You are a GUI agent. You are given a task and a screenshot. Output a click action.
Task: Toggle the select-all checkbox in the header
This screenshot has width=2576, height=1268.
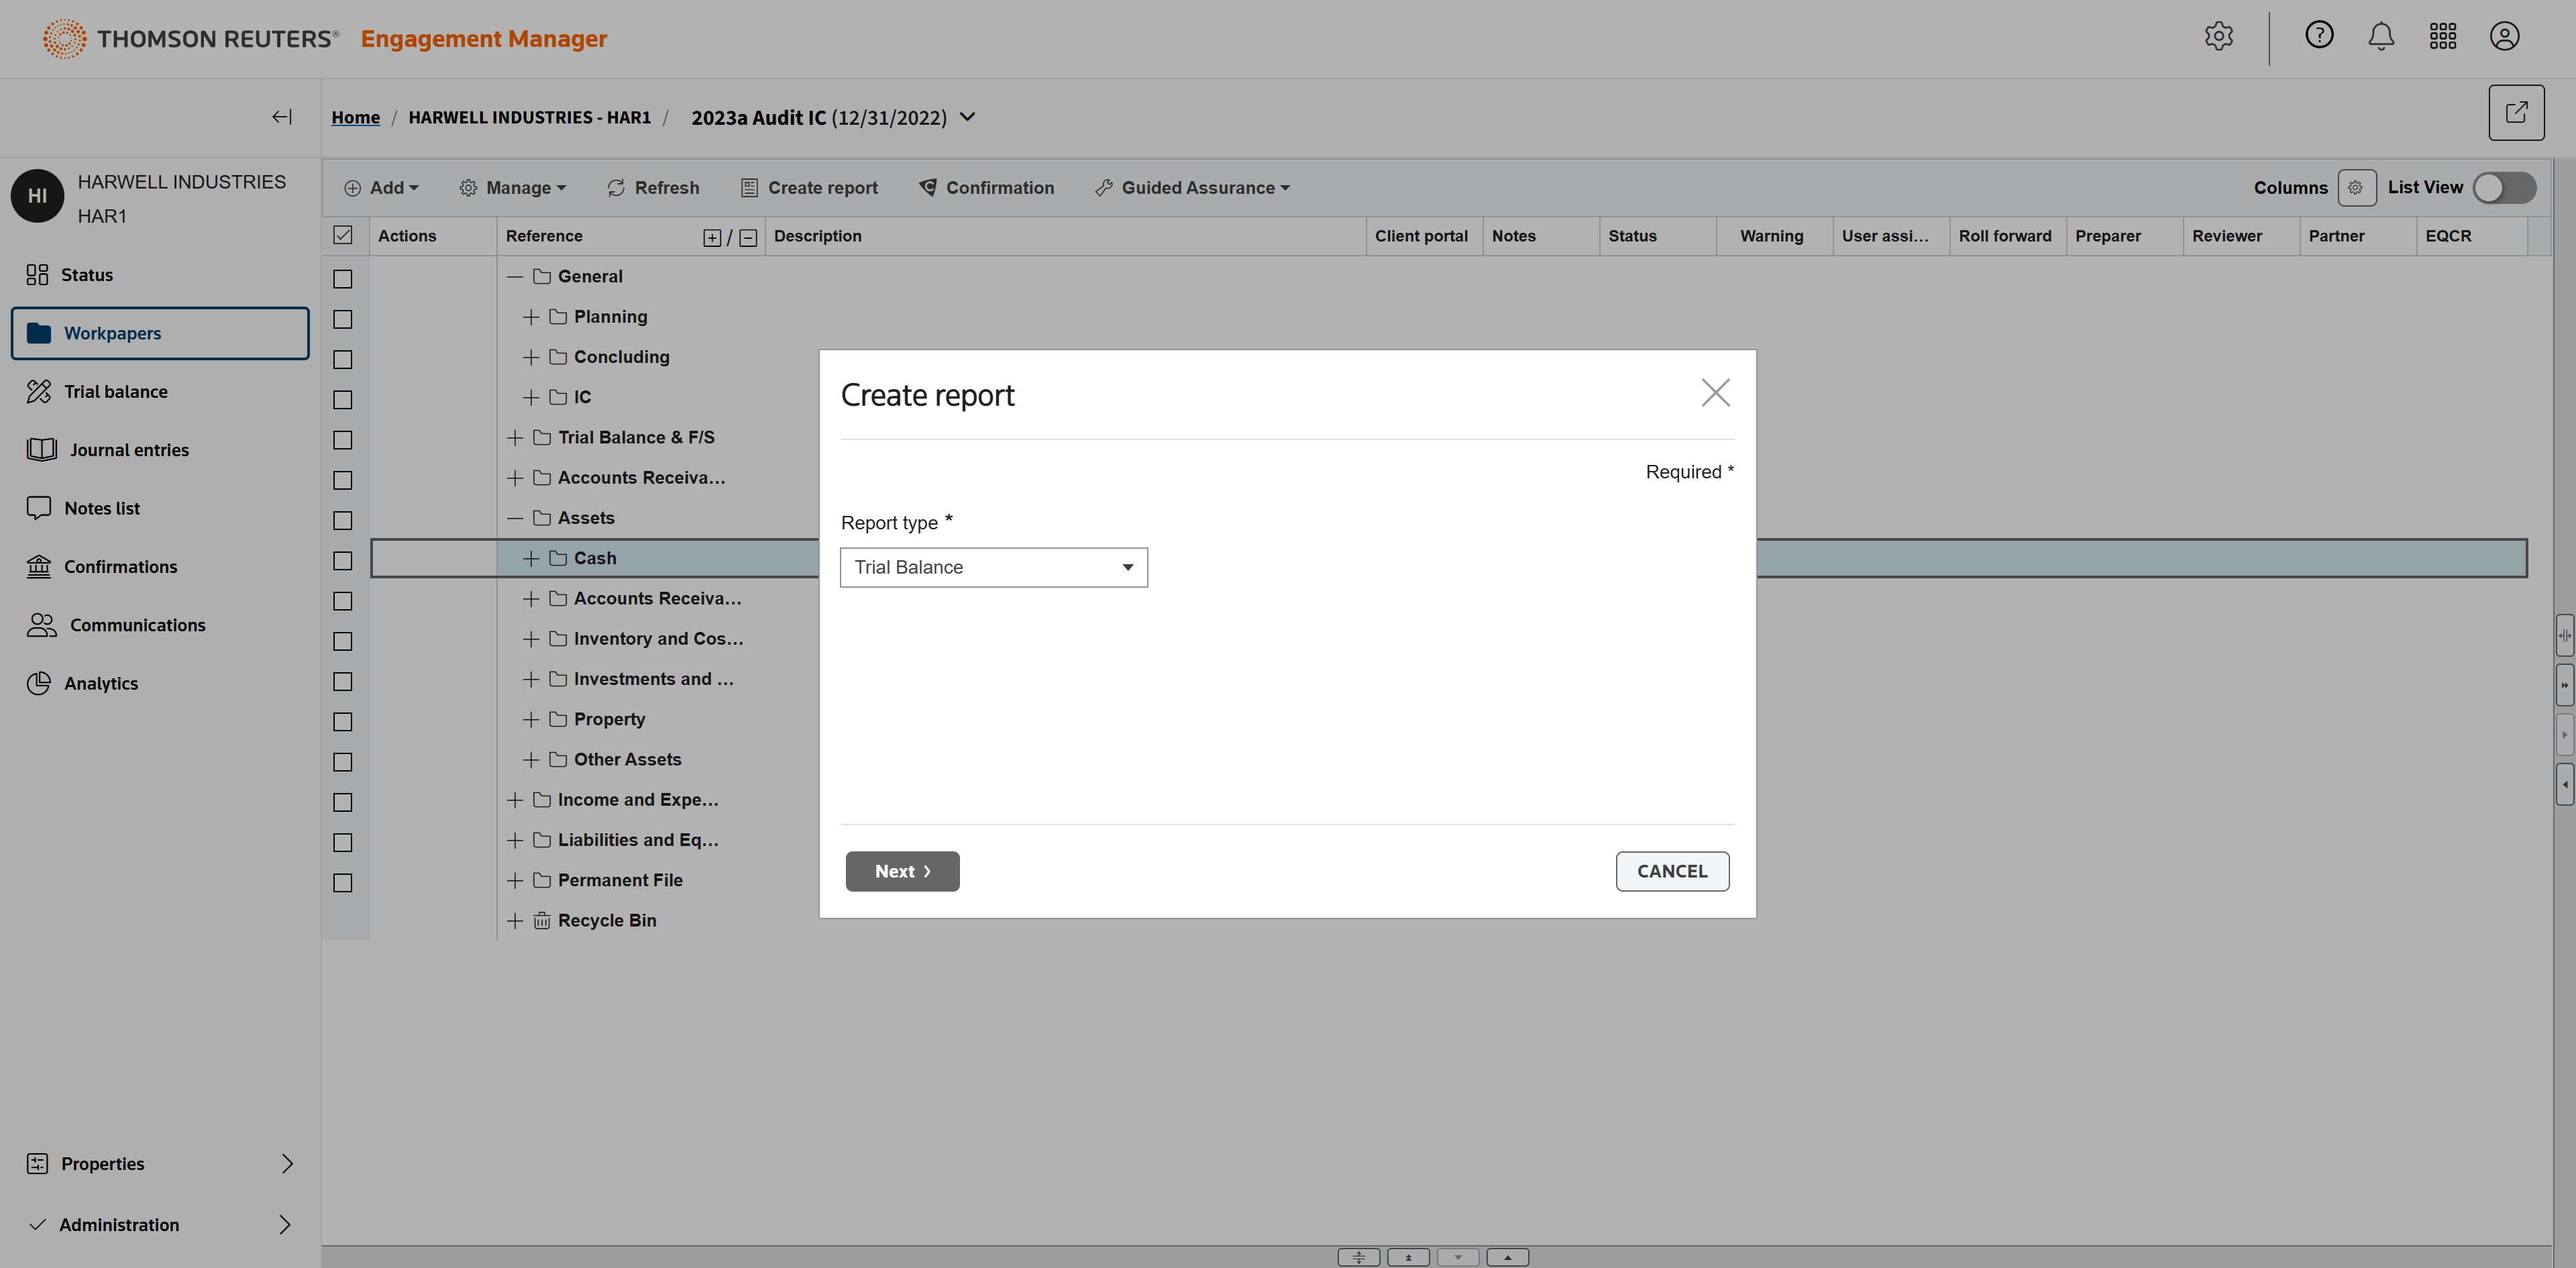[343, 236]
